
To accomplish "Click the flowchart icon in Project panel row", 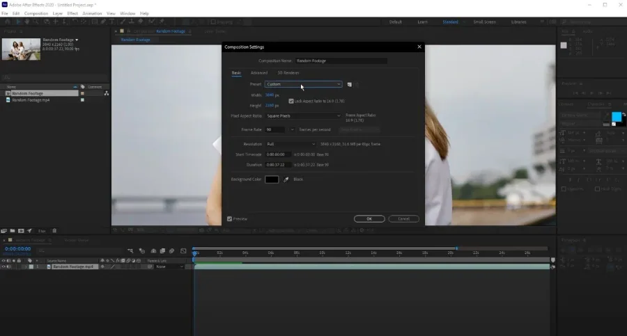I will pos(107,93).
